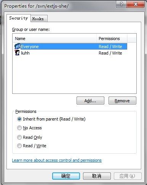The image size is (147, 185).
Task: Select the Everyone row in list
Action: pyautogui.click(x=71, y=47)
